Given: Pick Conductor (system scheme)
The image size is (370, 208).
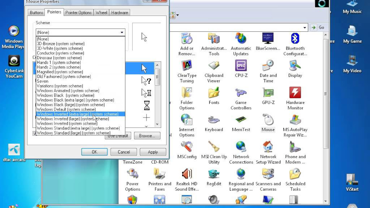Looking at the screenshot, I should [x=81, y=53].
